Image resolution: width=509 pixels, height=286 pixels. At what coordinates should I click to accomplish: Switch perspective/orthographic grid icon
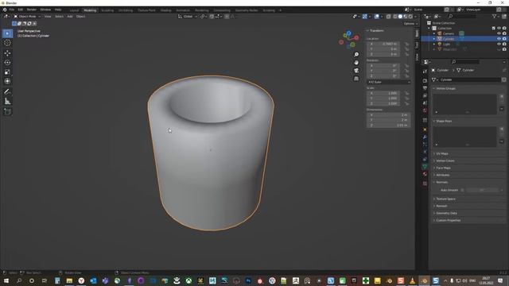tap(356, 79)
